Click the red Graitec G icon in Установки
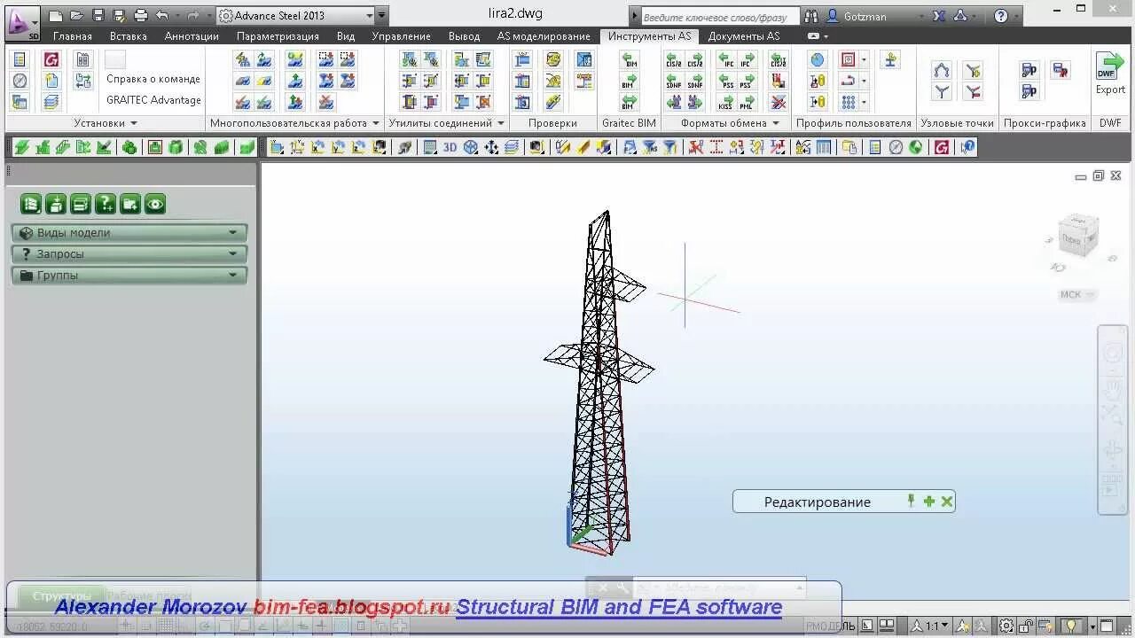The image size is (1135, 638). 51,59
